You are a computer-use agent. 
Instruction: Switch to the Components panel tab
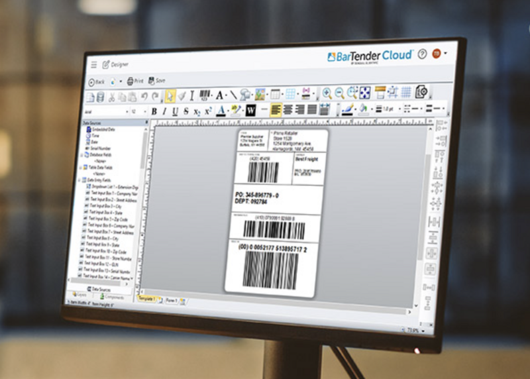click(112, 297)
